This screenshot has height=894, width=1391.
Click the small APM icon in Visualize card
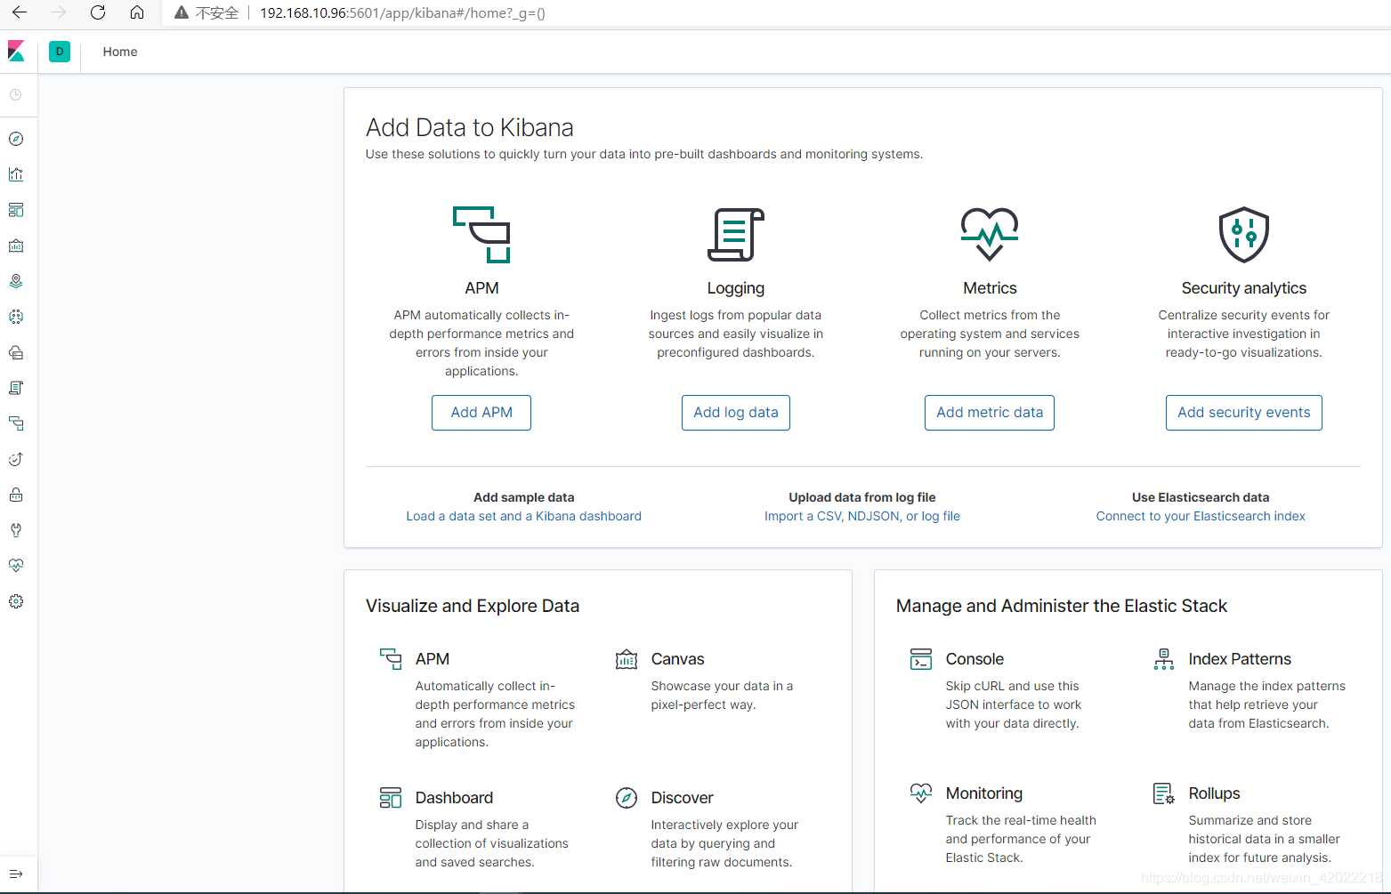391,659
